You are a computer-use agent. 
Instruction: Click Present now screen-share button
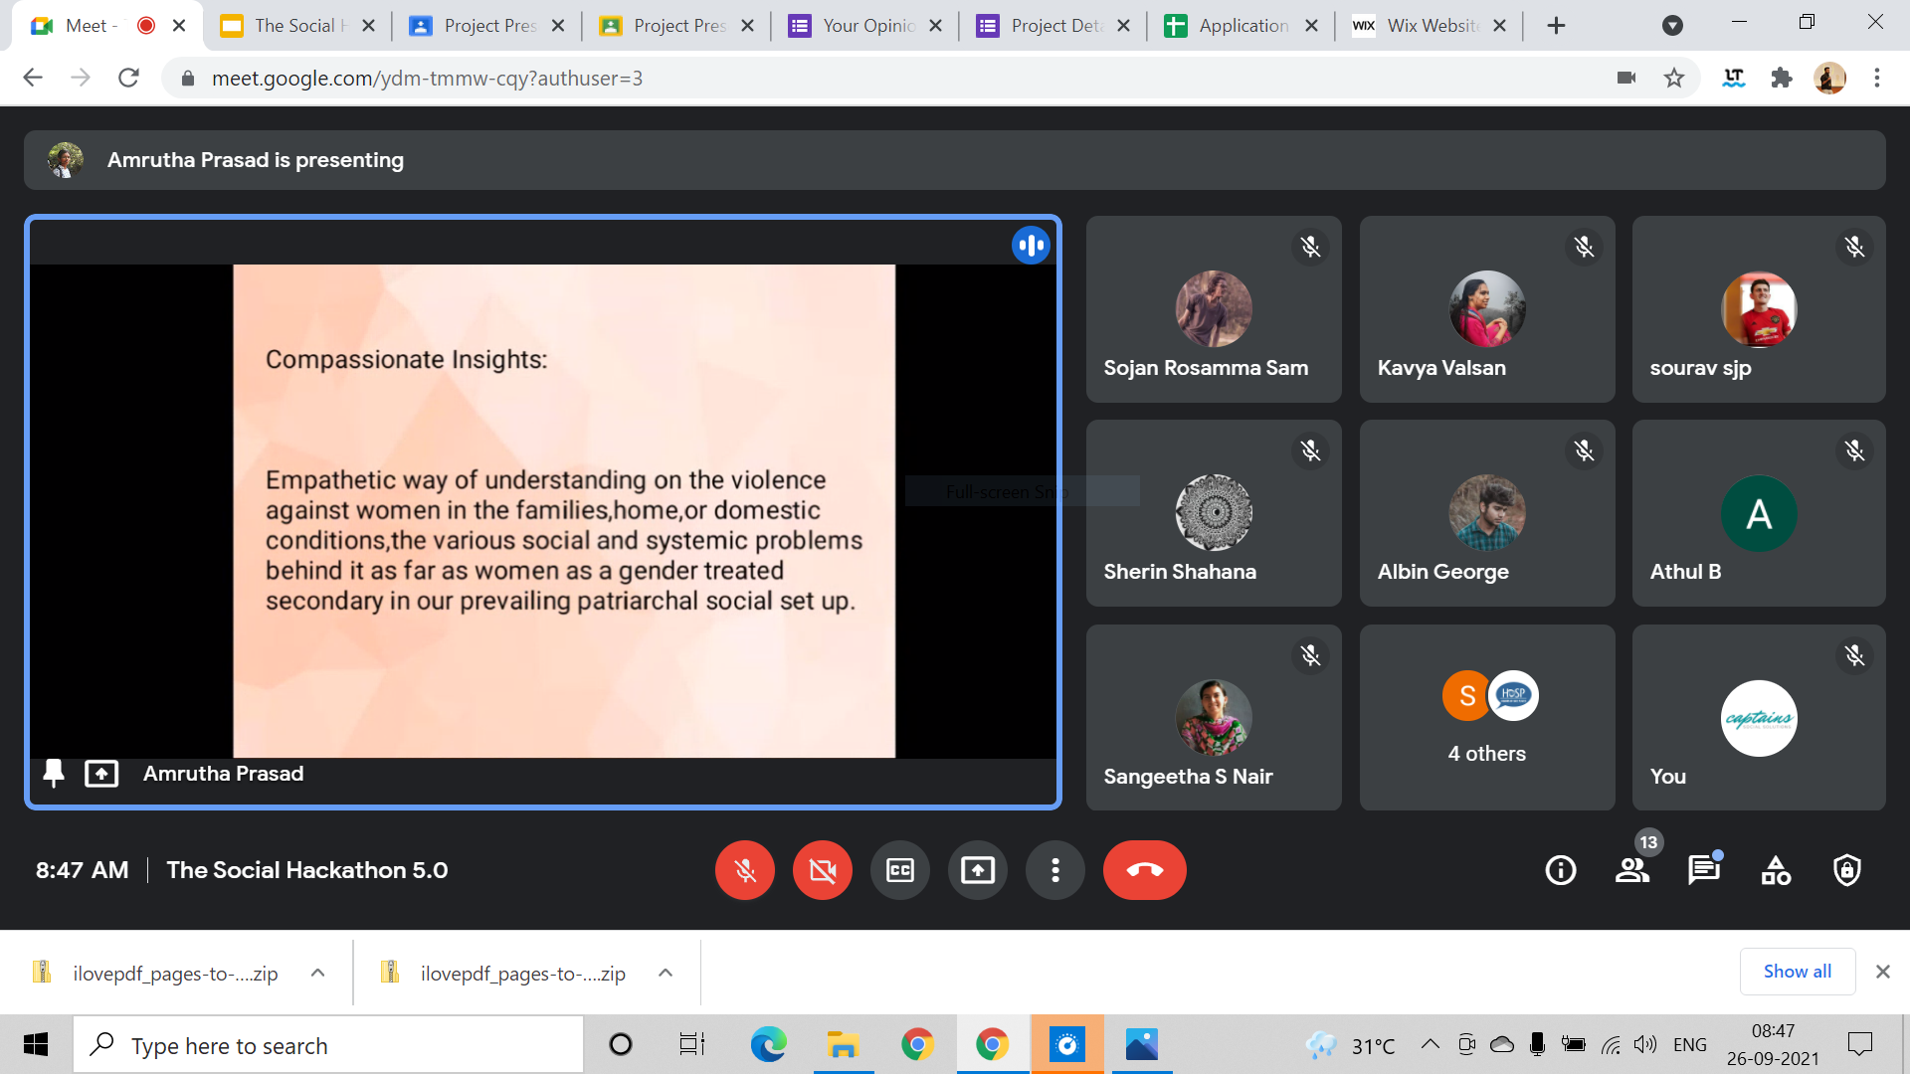tap(977, 870)
